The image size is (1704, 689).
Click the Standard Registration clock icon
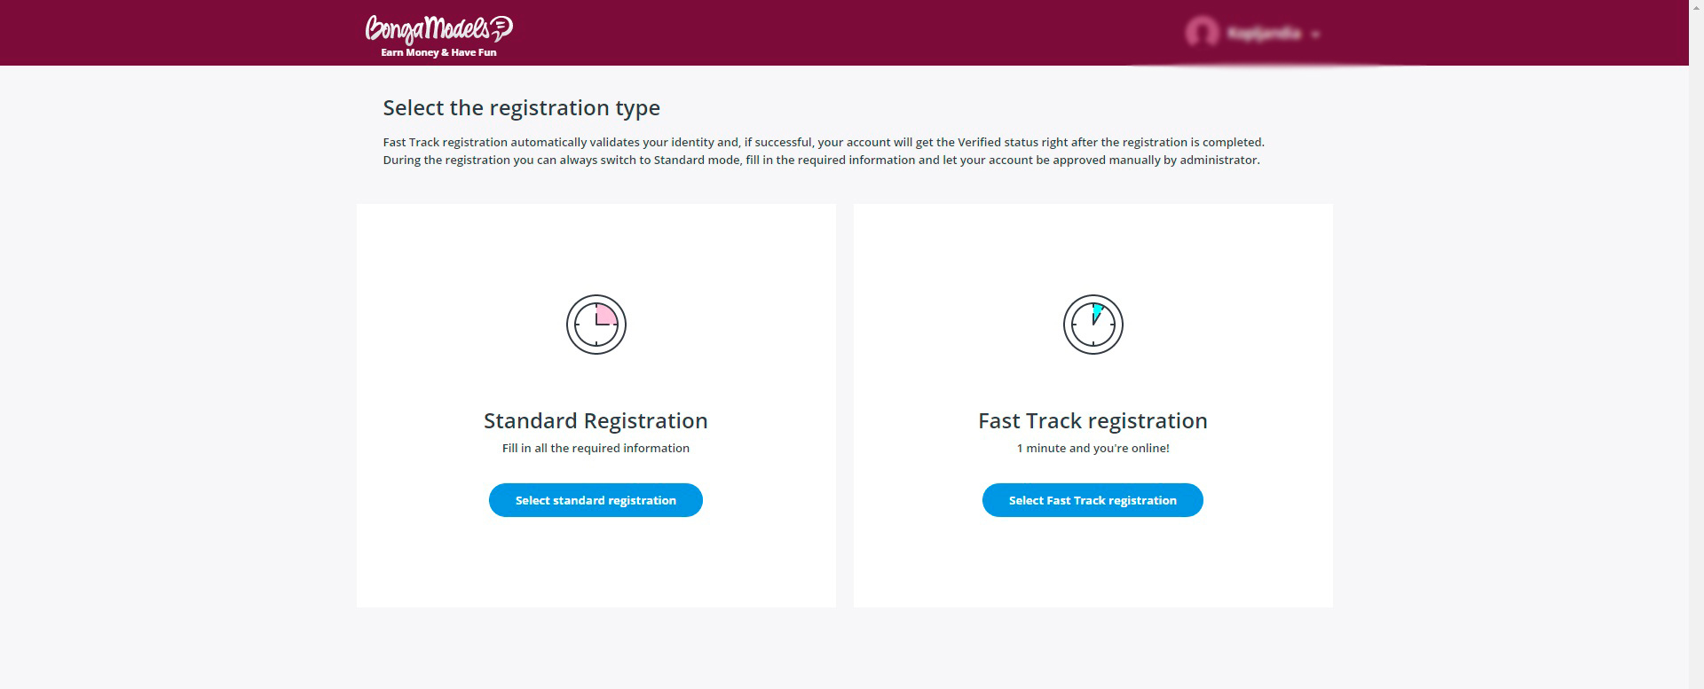596,325
